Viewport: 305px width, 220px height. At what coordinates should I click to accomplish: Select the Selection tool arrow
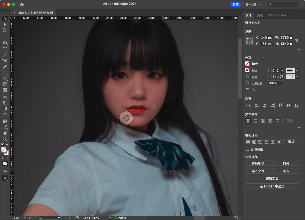[5, 19]
